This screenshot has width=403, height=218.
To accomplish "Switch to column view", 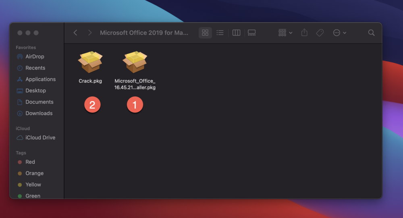I will pyautogui.click(x=237, y=33).
